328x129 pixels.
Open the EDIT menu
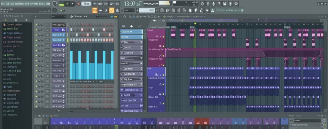[x=8, y=4]
